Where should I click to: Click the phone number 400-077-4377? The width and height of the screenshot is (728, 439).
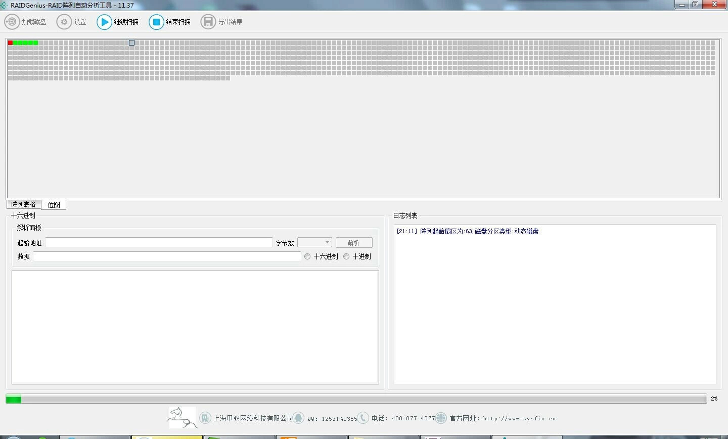(x=413, y=418)
